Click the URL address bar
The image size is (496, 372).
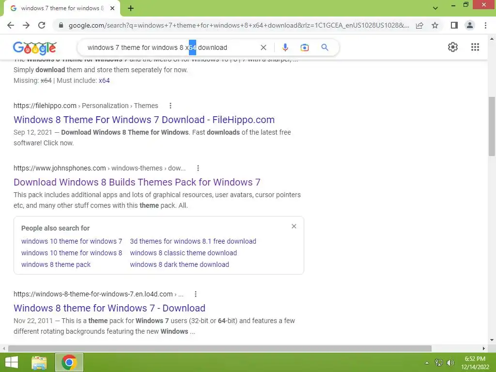pyautogui.click(x=238, y=25)
